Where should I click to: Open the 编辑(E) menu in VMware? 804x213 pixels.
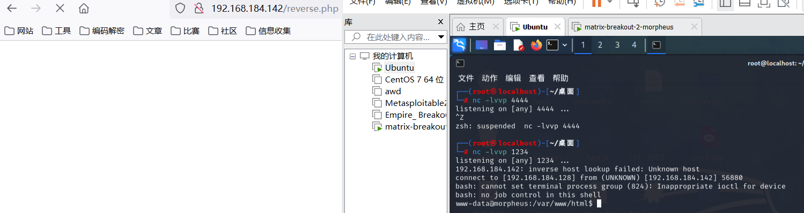(x=398, y=3)
